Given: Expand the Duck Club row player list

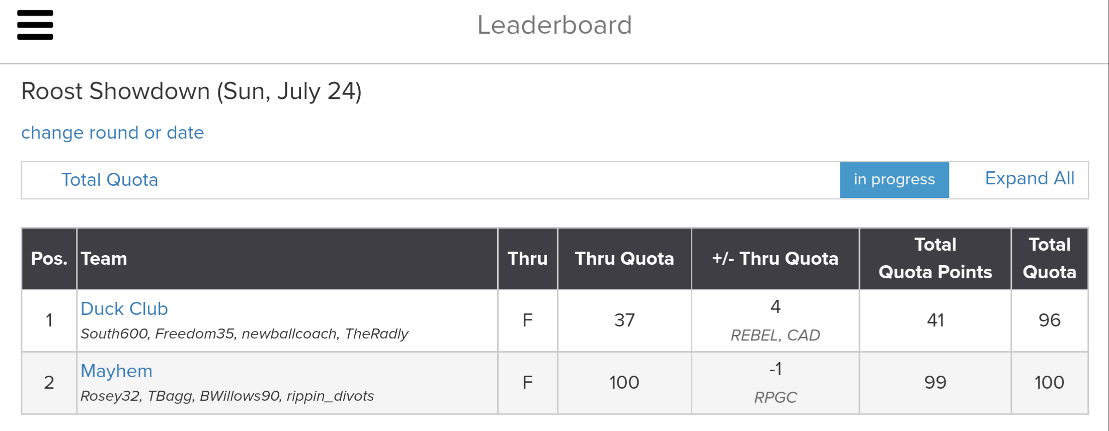Looking at the screenshot, I should 245,334.
